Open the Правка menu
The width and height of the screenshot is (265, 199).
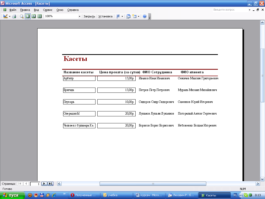point(25,10)
